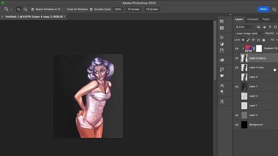This screenshot has height=156, width=278.
Task: Collapse panels with double-arrow at top
Action: click(230, 15)
